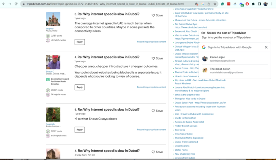This screenshot has width=276, height=160.
Task: Click the posts icon beside 2,989 posts
Action: pyautogui.click(x=48, y=36)
